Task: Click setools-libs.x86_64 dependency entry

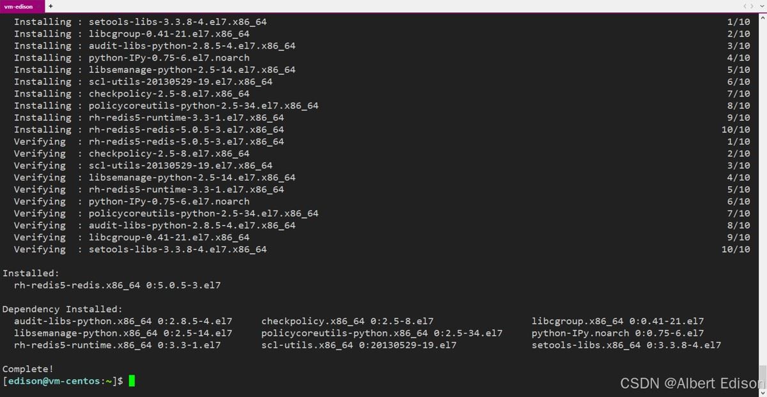Action: point(626,345)
